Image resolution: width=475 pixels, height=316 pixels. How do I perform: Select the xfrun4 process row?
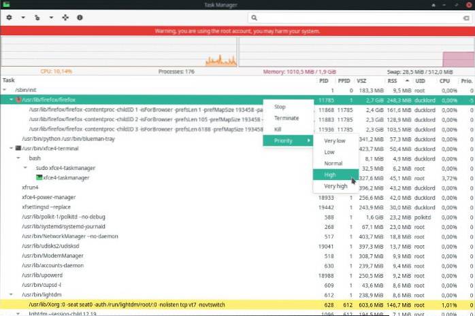coord(237,188)
